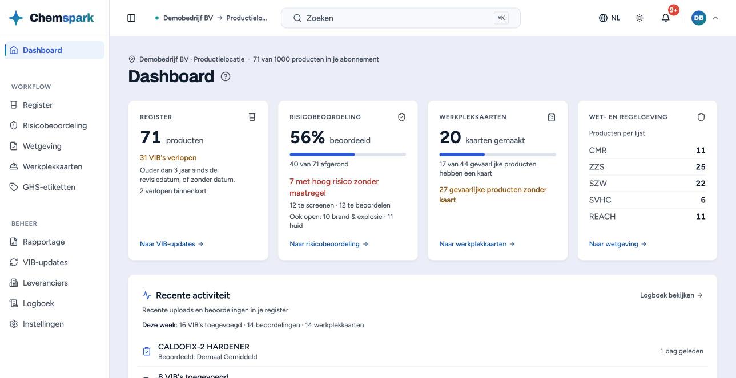Image resolution: width=736 pixels, height=378 pixels.
Task: Open Logboek in sidebar
Action: pos(54,303)
